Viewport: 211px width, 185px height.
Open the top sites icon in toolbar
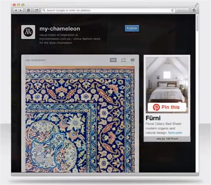pos(28,10)
